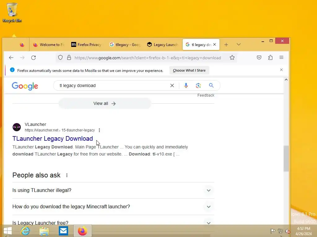
Task: Open the list all tabs dropdown
Action: (x=239, y=44)
